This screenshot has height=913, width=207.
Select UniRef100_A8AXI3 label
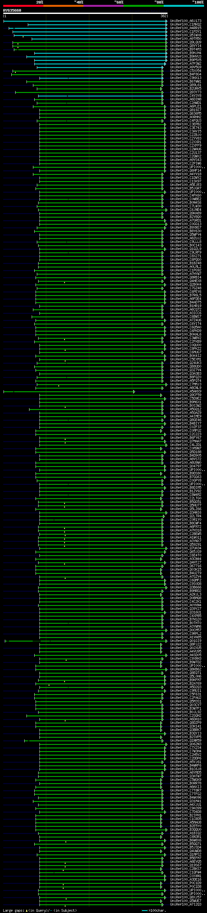(x=186, y=787)
